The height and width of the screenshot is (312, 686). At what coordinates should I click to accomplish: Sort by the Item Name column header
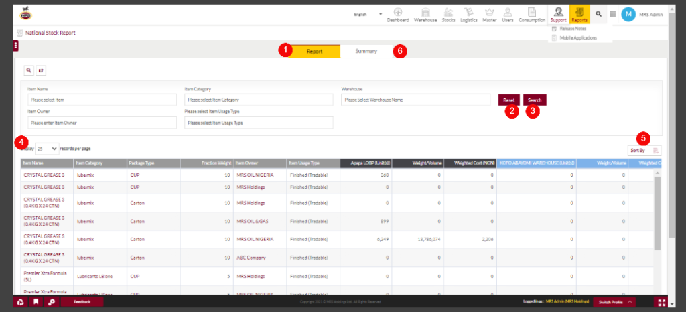48,163
